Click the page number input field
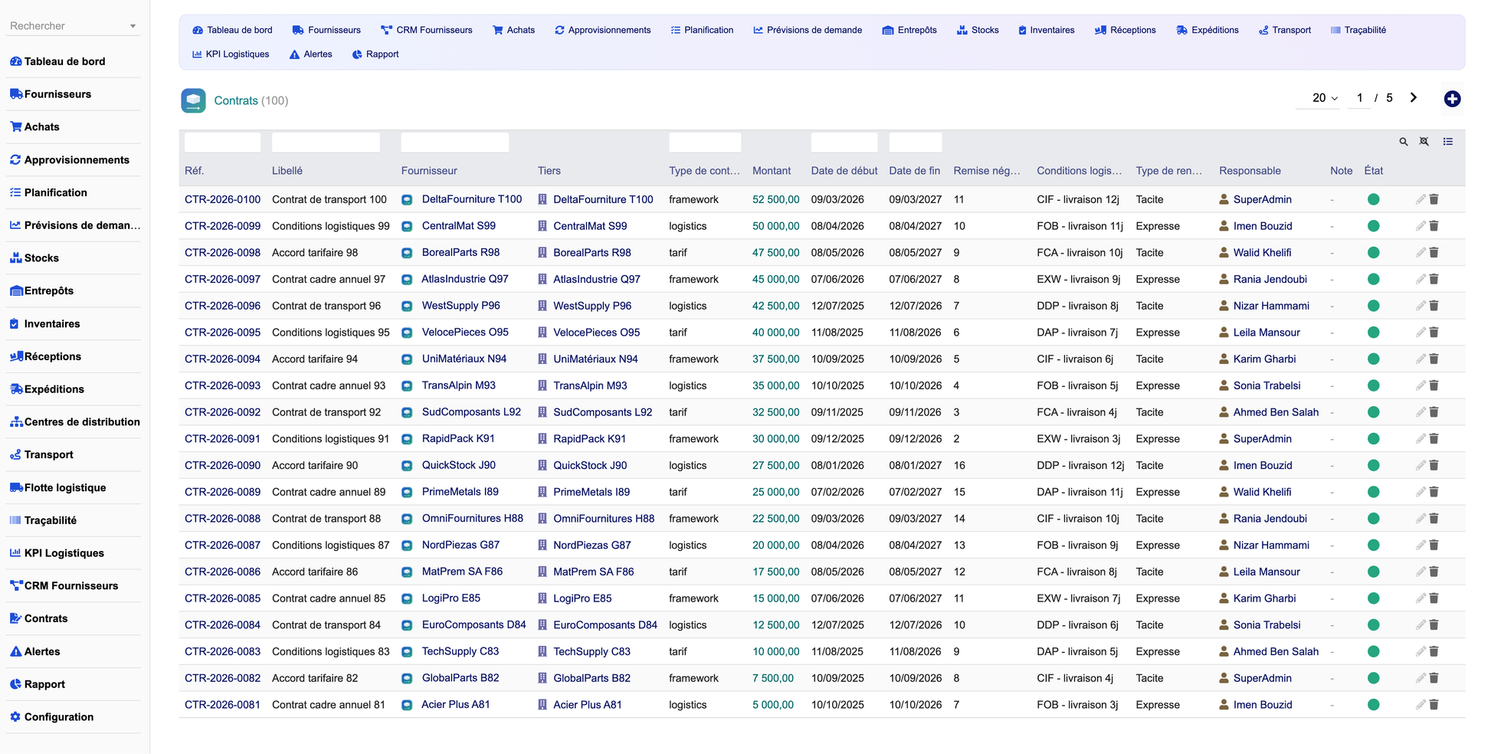This screenshot has width=1491, height=754. pyautogui.click(x=1360, y=98)
